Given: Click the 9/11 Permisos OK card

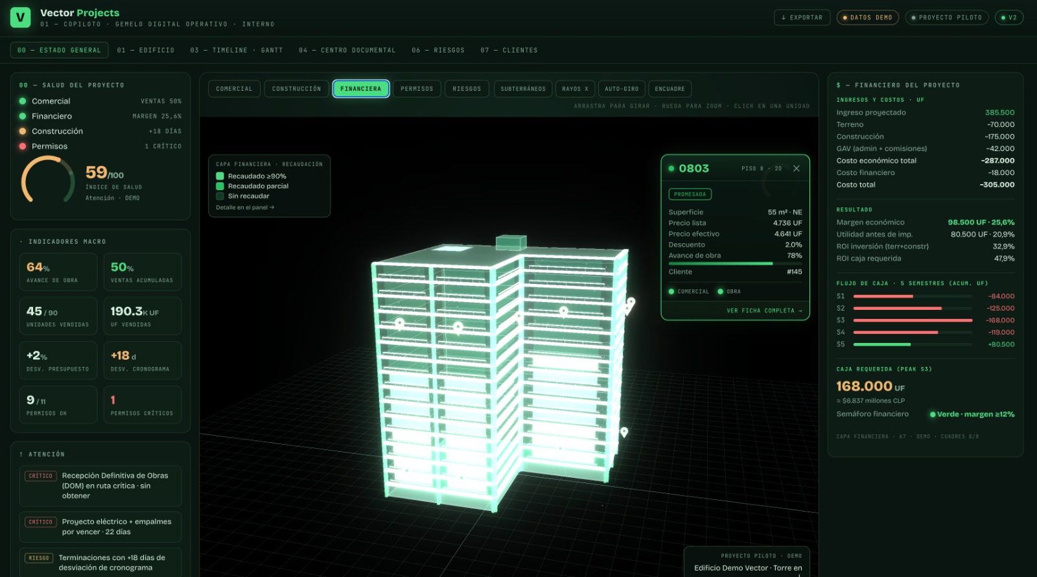Looking at the screenshot, I should tap(58, 405).
